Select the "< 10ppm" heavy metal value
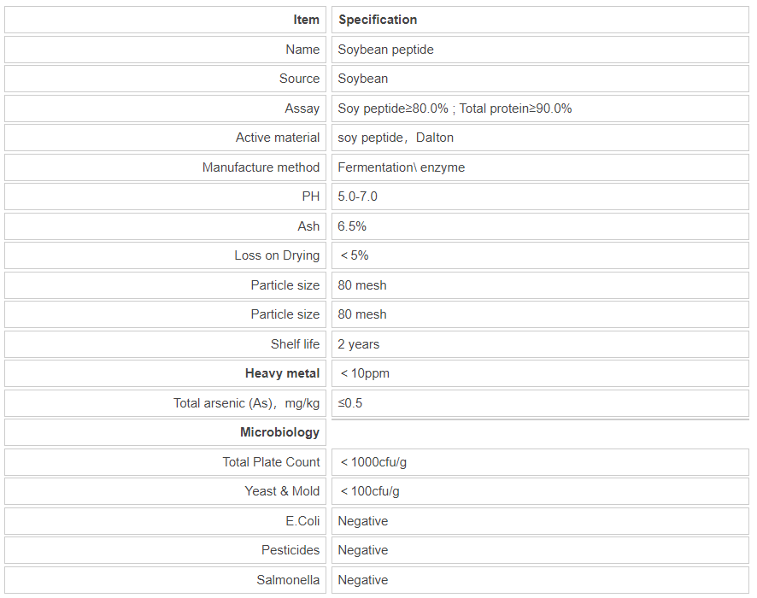Viewport: 757px width, 598px height. tap(365, 373)
